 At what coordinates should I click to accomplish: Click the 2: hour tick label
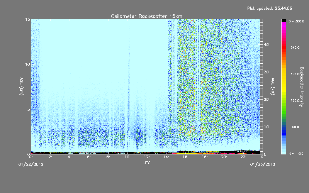pyautogui.click(x=50, y=157)
